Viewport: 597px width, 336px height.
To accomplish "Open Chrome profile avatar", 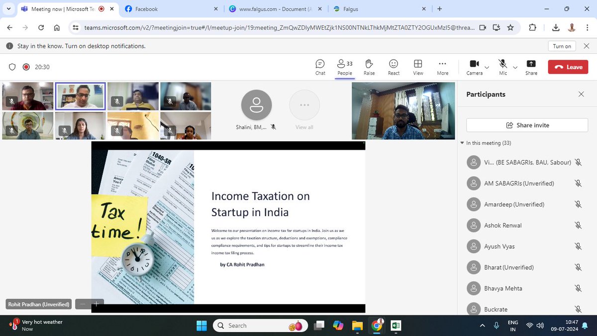I will click(x=571, y=28).
